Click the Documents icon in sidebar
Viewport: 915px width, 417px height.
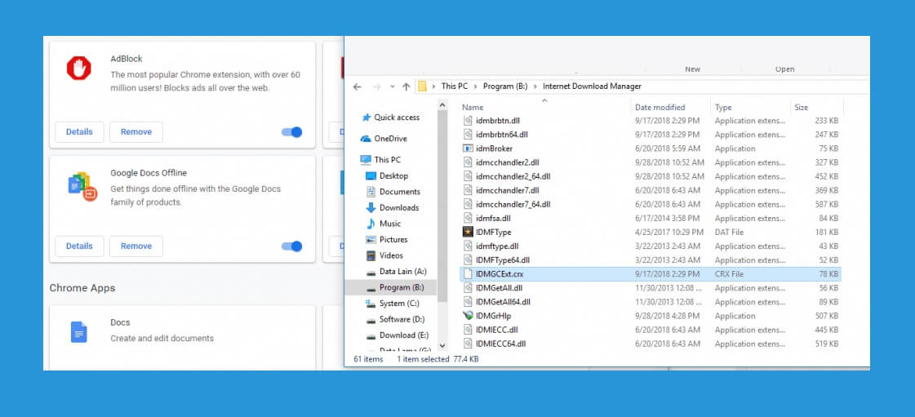tap(371, 191)
